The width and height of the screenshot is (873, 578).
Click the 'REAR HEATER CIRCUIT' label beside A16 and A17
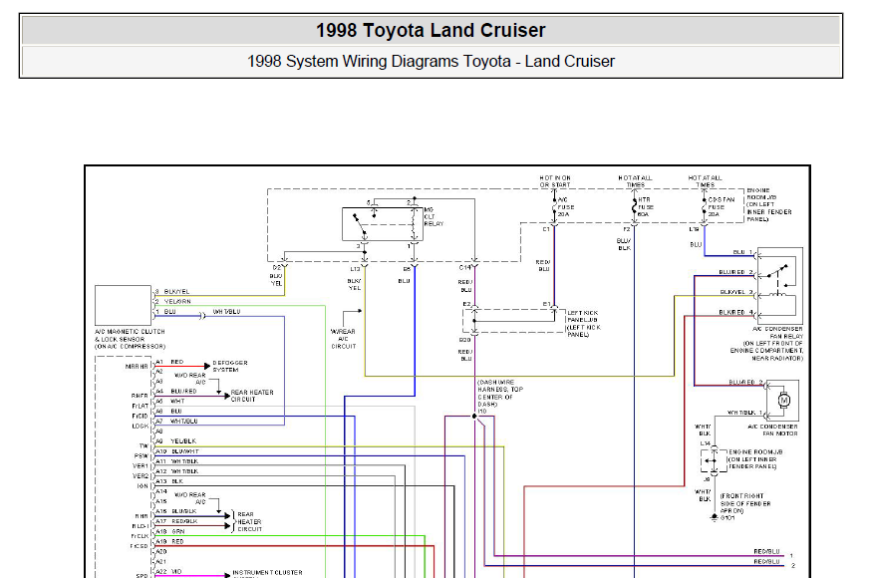[x=249, y=522]
